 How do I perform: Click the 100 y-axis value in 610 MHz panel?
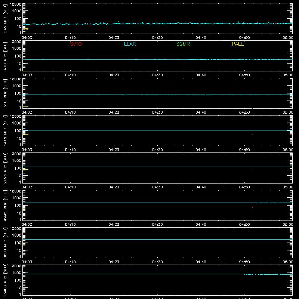(18, 93)
